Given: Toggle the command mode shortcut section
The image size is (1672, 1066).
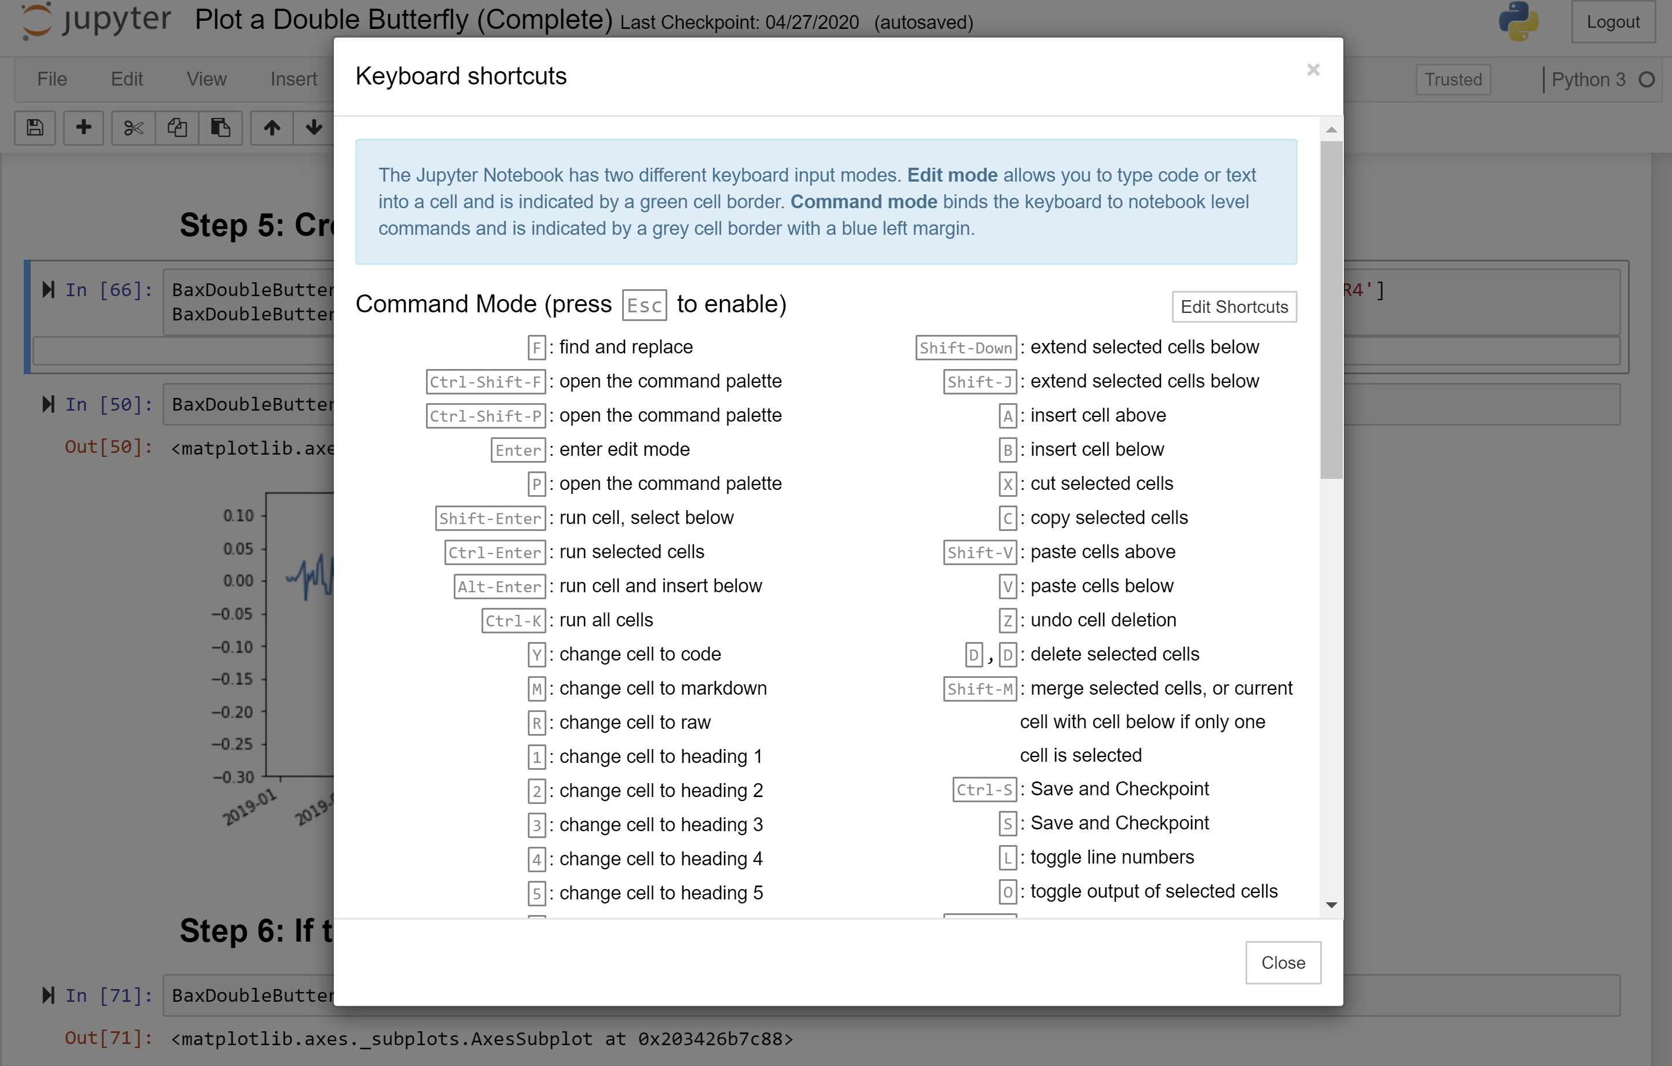Looking at the screenshot, I should pos(570,305).
